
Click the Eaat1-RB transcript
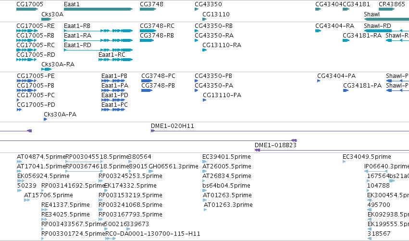[99, 31]
